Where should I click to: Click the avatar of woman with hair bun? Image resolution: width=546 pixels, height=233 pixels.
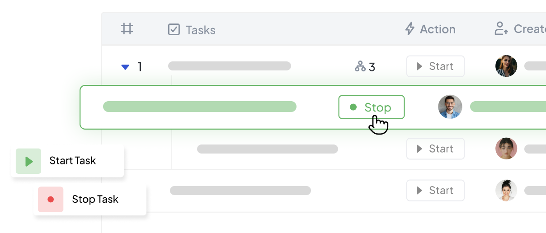click(x=506, y=191)
